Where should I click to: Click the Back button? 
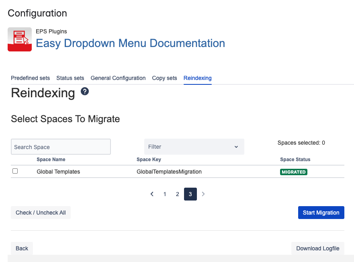click(x=22, y=248)
